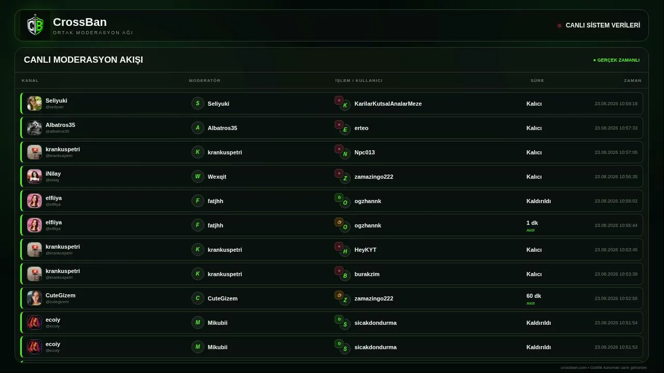Click the MODERATÖR column header

pos(205,80)
